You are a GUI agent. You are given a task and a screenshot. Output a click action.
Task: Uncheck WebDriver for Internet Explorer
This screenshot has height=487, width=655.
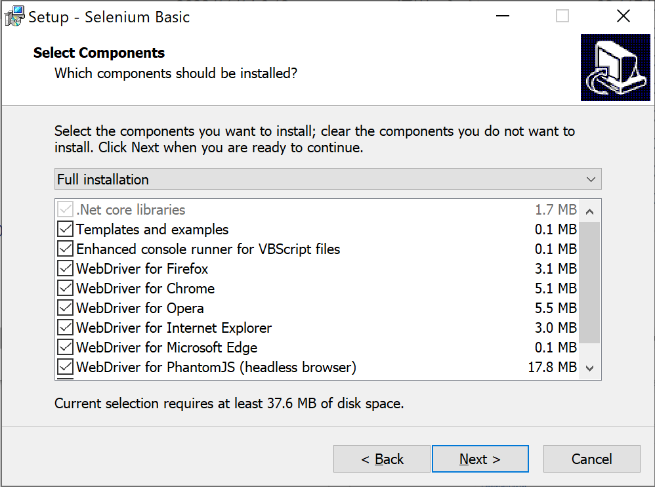(x=64, y=328)
